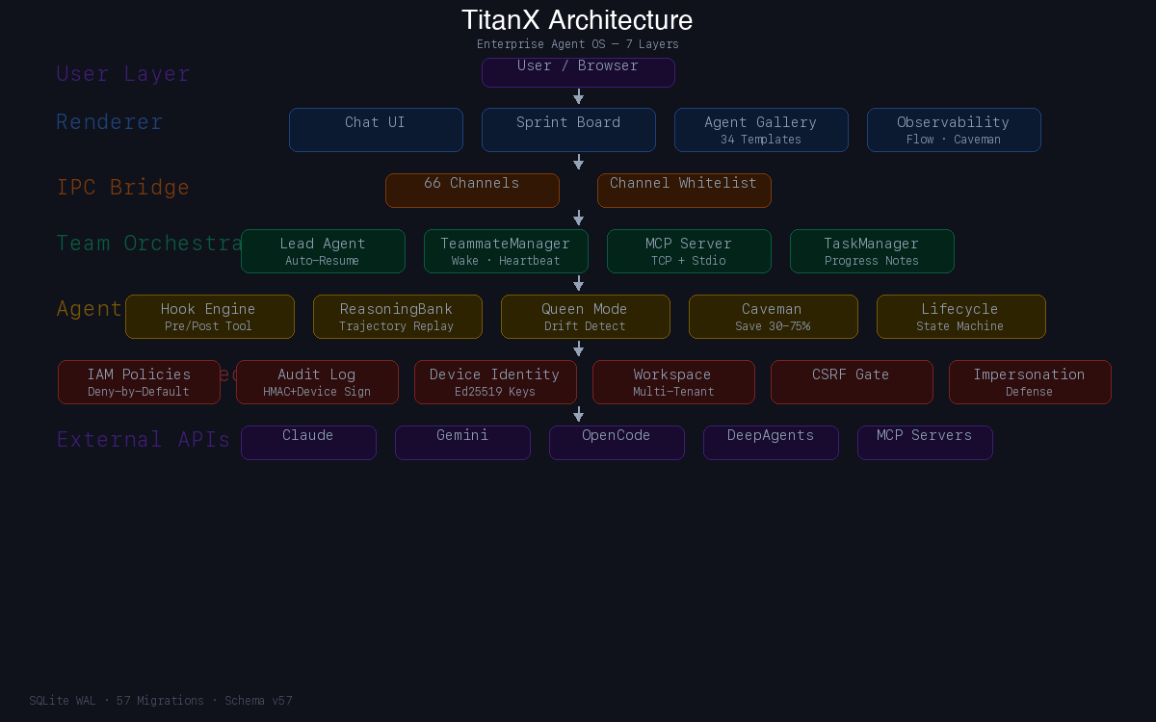
Task: Click the SQLite WAL schema footer text
Action: point(161,700)
